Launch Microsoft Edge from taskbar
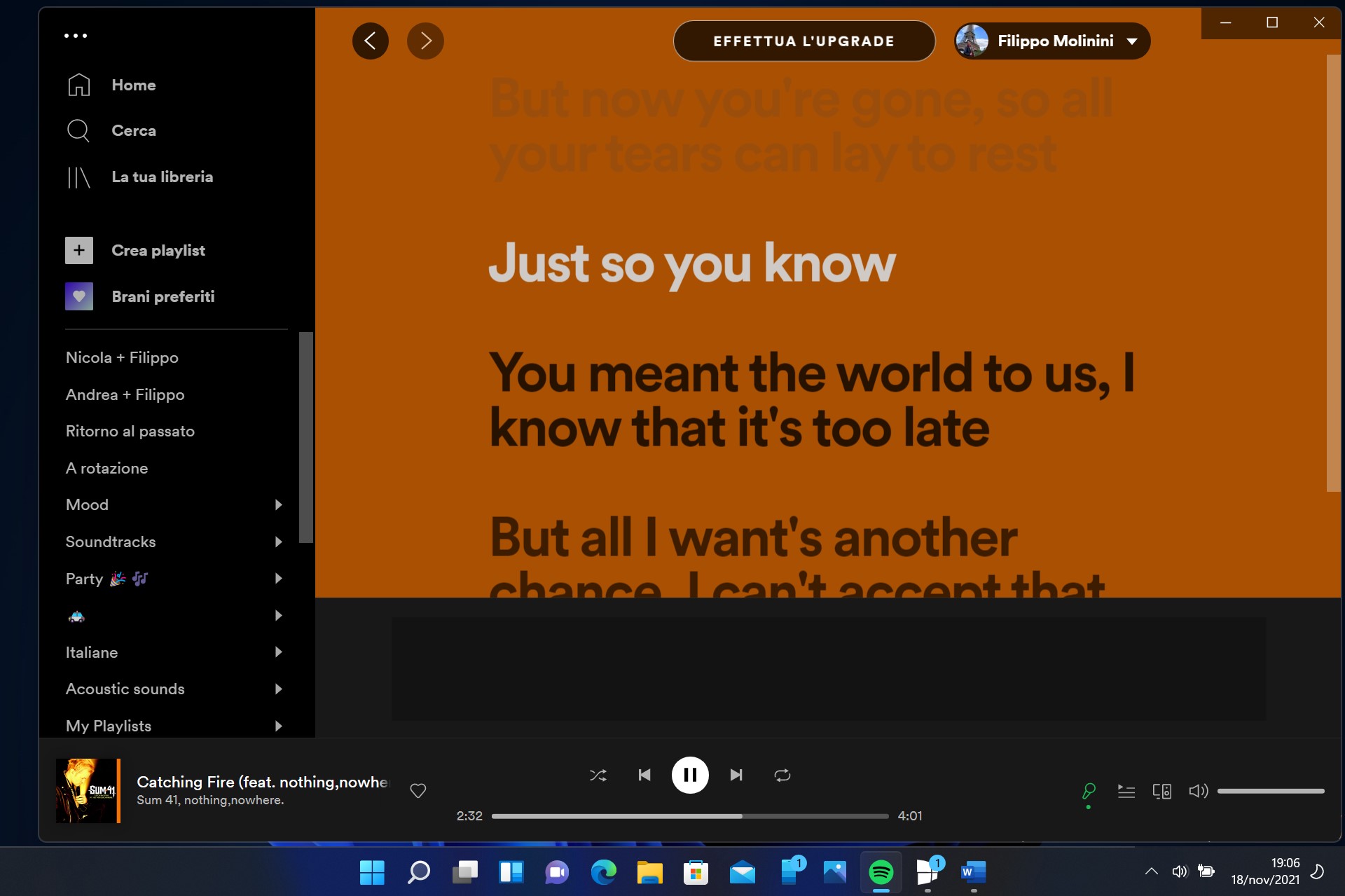Screen dimensions: 1345x896 coord(604,872)
